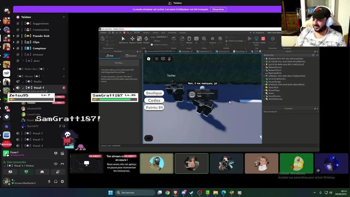Stop the test with Arrêter button
The height and width of the screenshot is (197, 350).
coord(263,40)
